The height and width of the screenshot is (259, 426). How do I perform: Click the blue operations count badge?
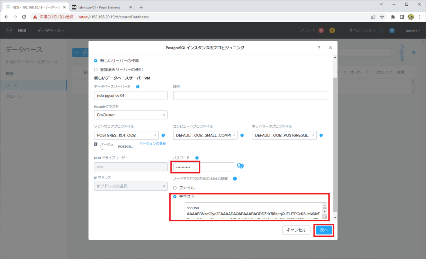click(x=392, y=30)
